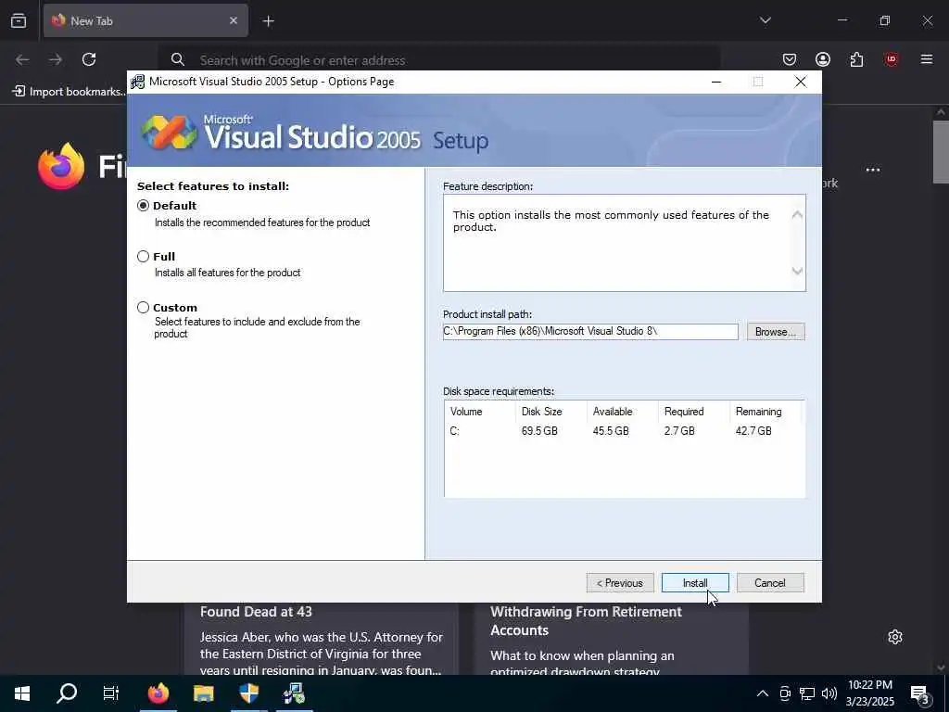Click the Firefox back arrow

pos(22,59)
